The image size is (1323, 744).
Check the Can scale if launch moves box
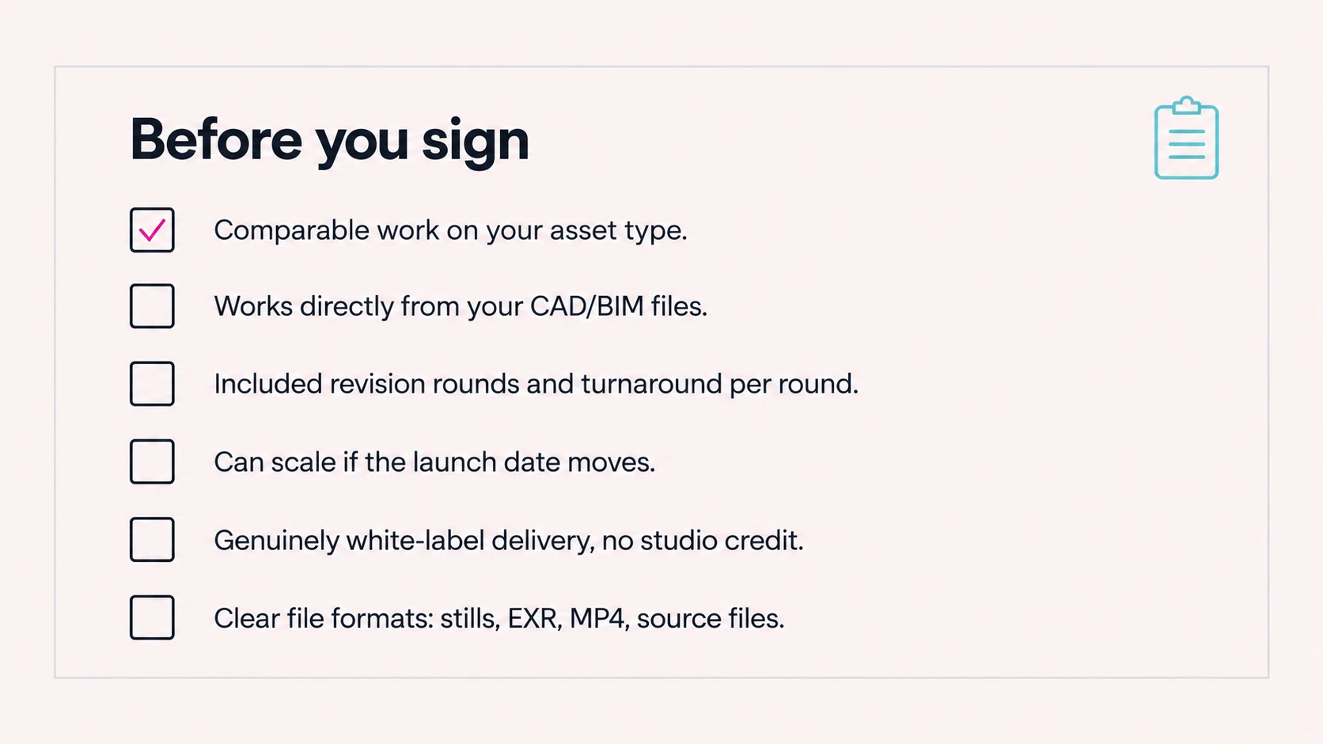tap(152, 461)
